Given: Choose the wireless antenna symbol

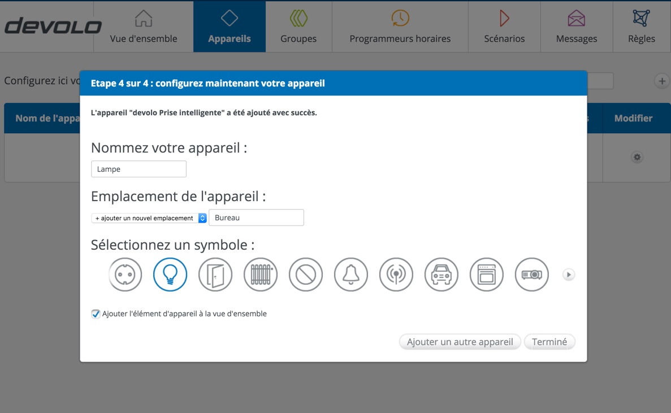Looking at the screenshot, I should [396, 275].
